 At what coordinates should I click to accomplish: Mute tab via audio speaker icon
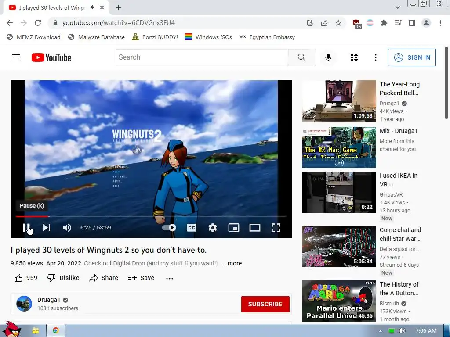click(x=92, y=8)
